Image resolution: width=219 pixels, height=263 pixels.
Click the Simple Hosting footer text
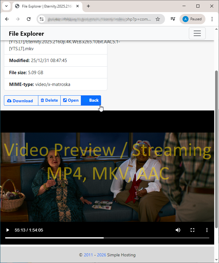coord(121,255)
